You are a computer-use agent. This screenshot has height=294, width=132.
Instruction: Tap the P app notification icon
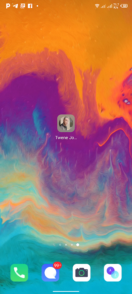pyautogui.click(x=8, y=6)
